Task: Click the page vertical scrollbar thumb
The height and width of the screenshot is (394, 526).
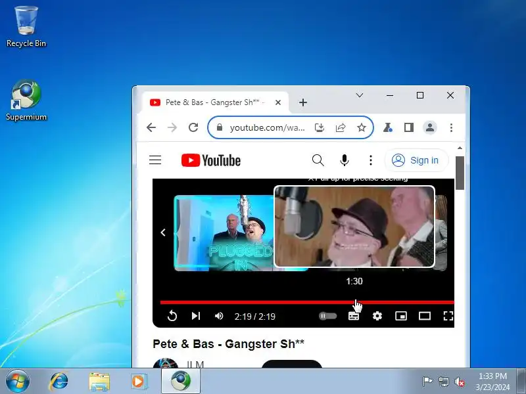Action: pyautogui.click(x=460, y=173)
